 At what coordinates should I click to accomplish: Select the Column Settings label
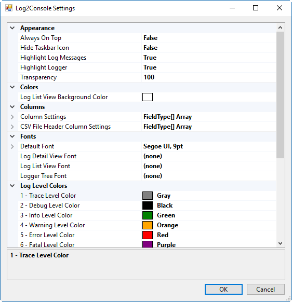click(x=43, y=117)
